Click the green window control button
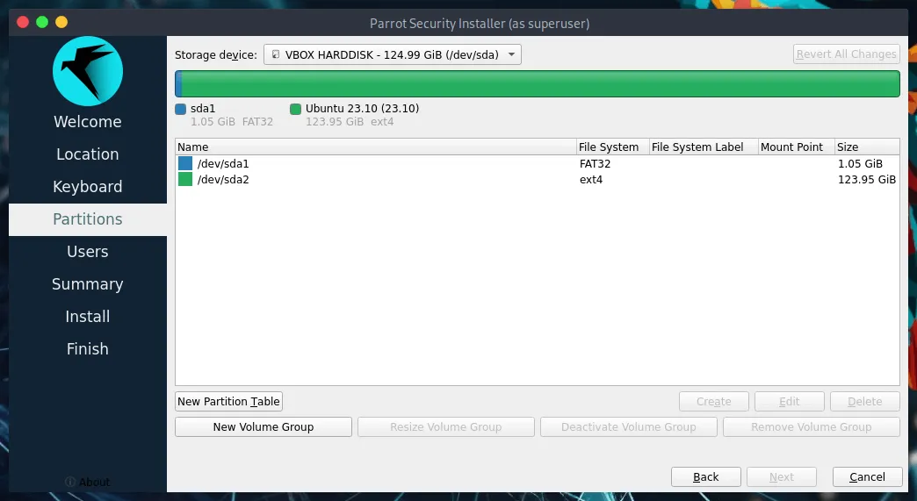This screenshot has height=501, width=917. click(x=42, y=22)
